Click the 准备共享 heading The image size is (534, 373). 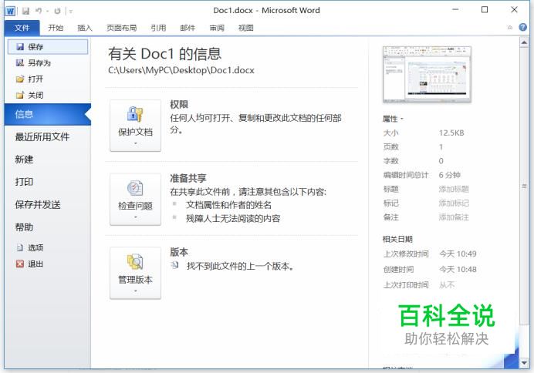pyautogui.click(x=188, y=178)
